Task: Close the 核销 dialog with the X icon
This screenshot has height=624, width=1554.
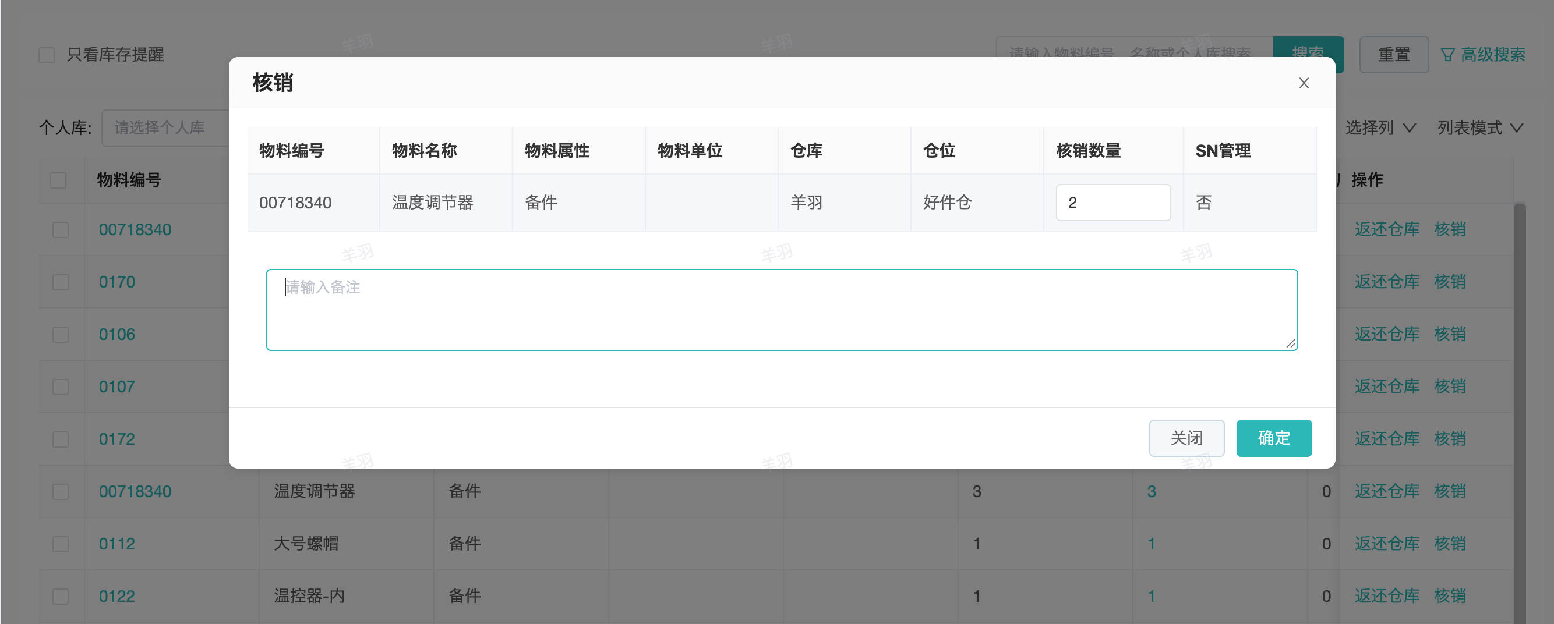Action: pos(1304,83)
